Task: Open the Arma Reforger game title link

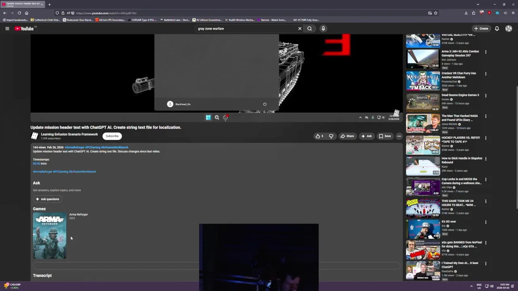Action: point(79,215)
